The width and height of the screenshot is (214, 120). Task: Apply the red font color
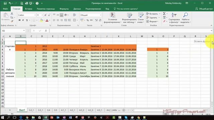[x=47, y=20]
